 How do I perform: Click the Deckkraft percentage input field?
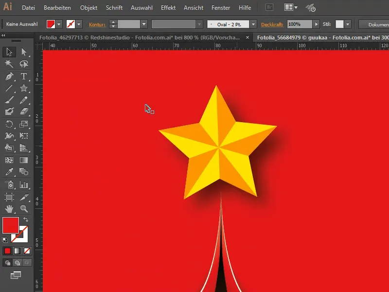point(297,23)
